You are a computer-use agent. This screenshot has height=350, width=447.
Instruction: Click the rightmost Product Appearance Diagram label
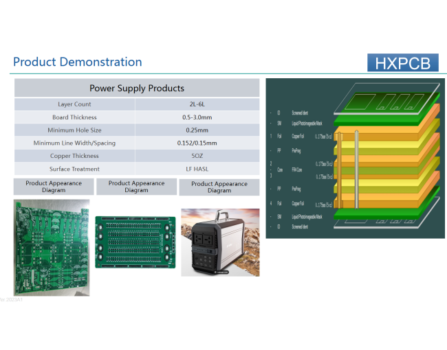point(219,187)
